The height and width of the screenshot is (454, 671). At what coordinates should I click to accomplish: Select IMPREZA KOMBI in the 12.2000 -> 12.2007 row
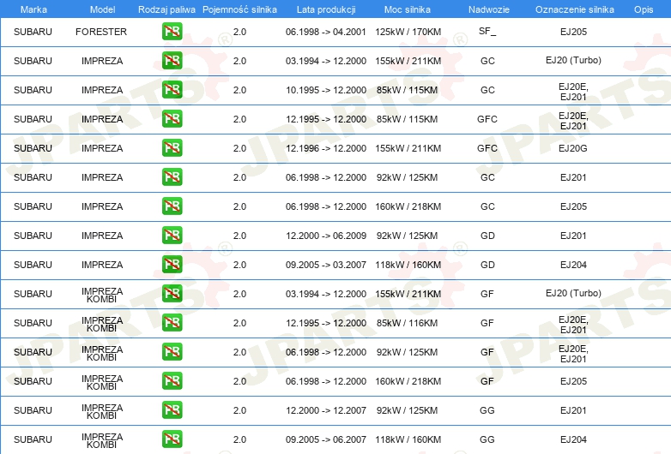click(102, 411)
